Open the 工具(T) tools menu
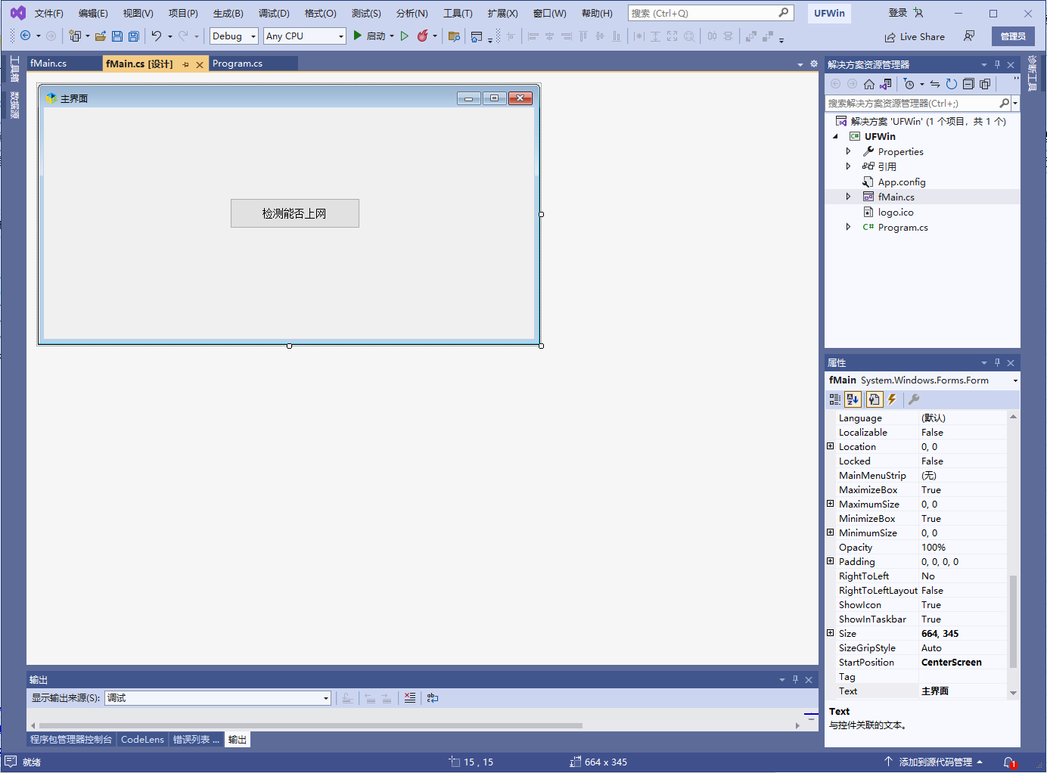The width and height of the screenshot is (1047, 773). coord(458,14)
